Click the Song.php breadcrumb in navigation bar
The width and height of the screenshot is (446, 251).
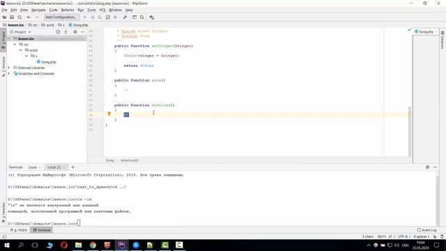(x=79, y=25)
